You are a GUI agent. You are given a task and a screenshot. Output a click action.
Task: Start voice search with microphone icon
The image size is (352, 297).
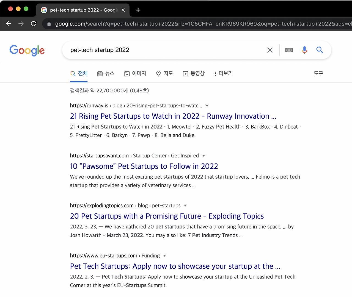(x=304, y=50)
